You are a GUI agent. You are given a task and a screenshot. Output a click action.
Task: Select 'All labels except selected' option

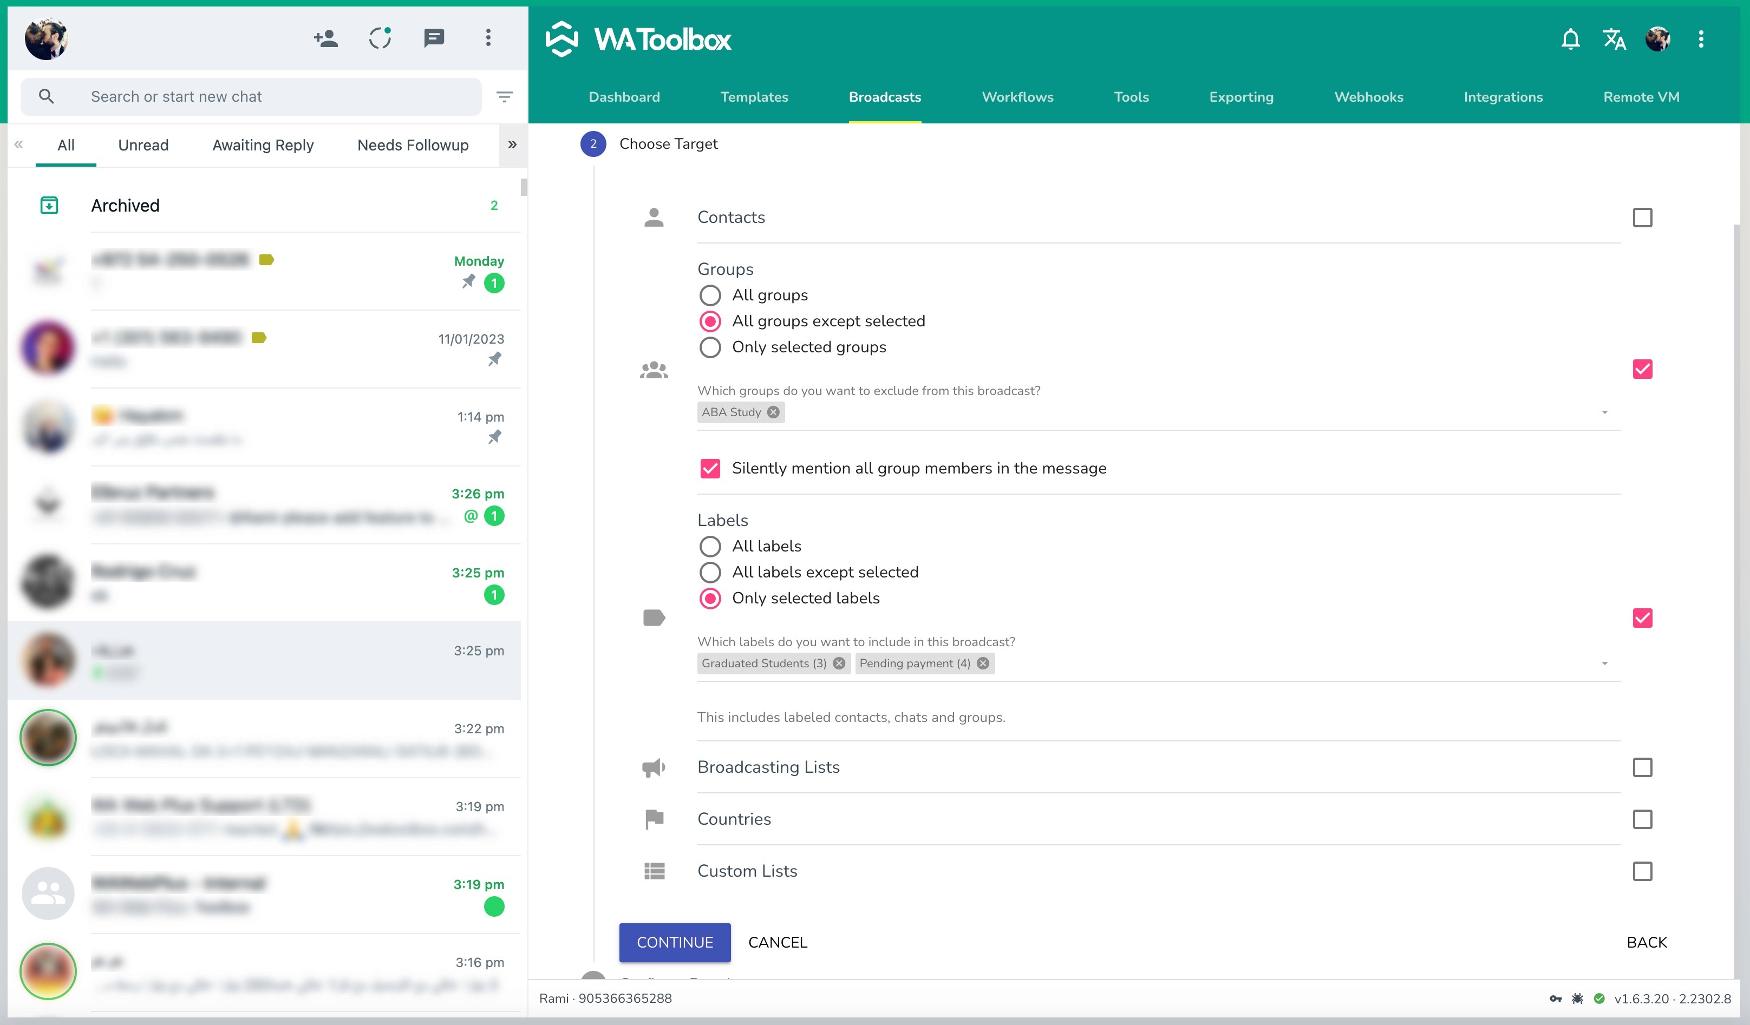pyautogui.click(x=710, y=573)
